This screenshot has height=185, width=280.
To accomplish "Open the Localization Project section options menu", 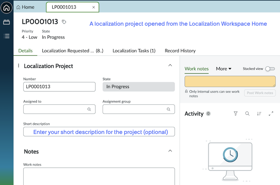I will click(19, 66).
